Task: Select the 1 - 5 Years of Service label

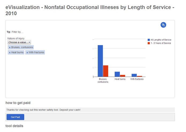Action: pyautogui.click(x=161, y=43)
